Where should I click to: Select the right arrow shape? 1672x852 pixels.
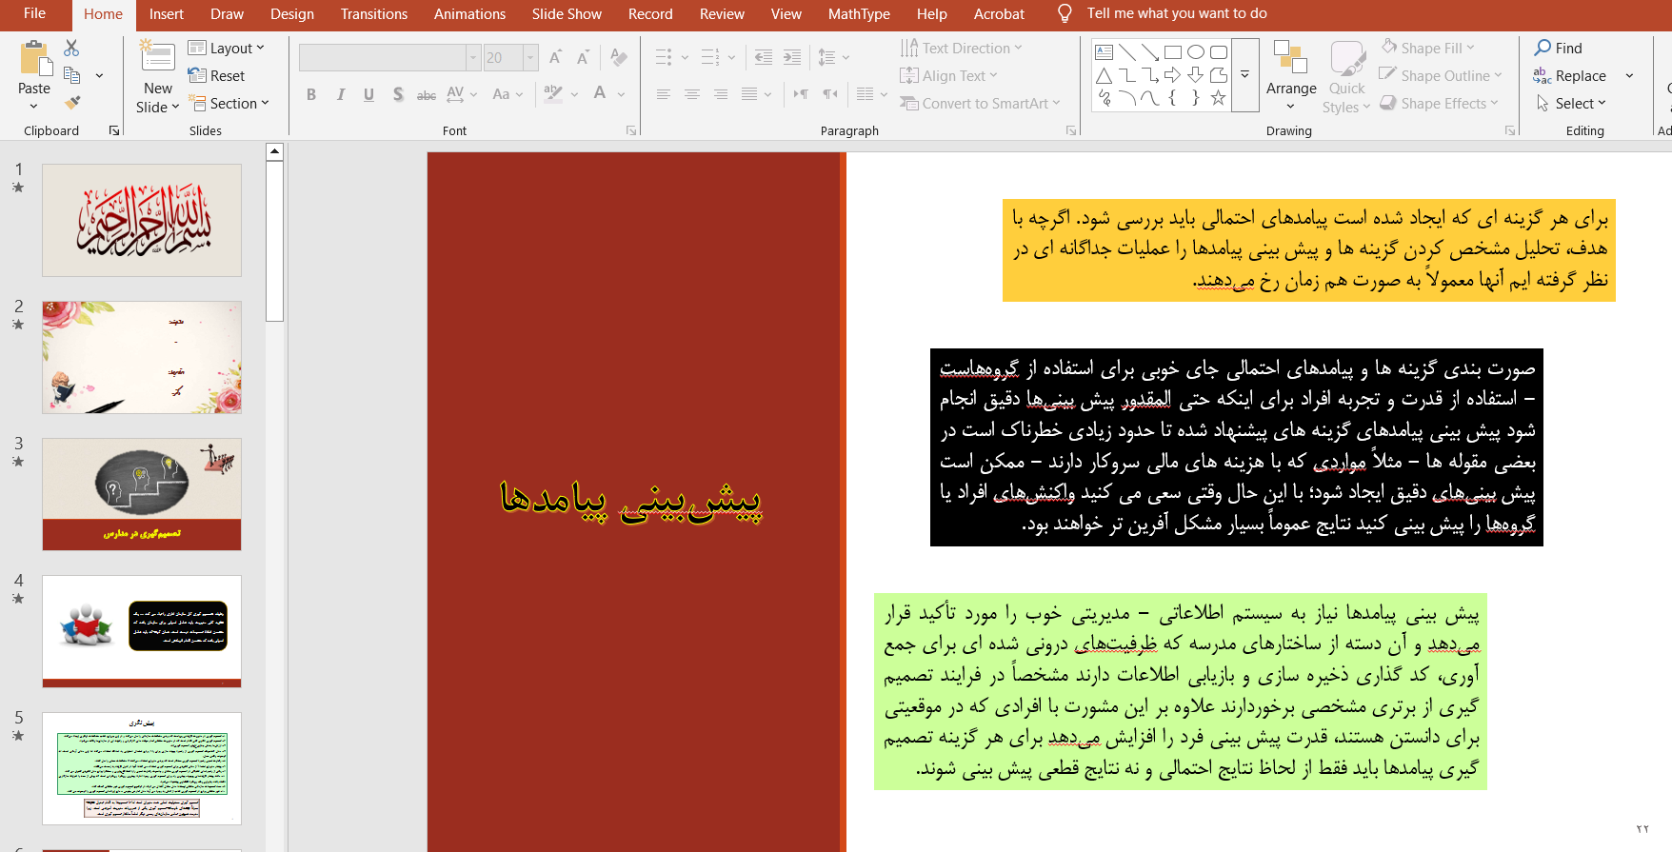click(1172, 75)
